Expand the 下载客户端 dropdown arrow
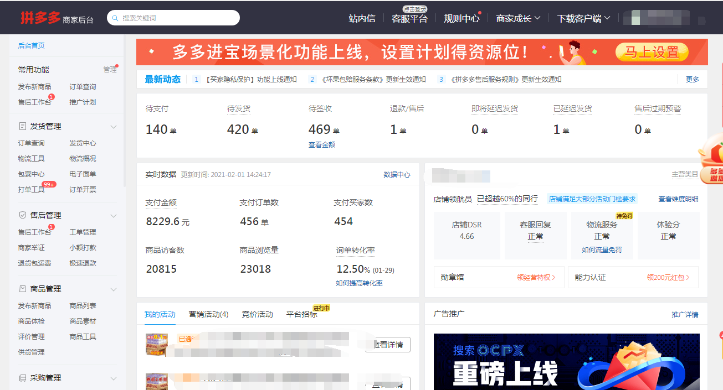This screenshot has height=390, width=723. (607, 18)
